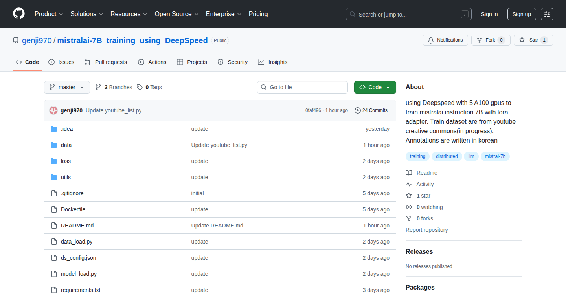Open the green Code dropdown
Viewport: 566px width, 299px height.
point(375,87)
